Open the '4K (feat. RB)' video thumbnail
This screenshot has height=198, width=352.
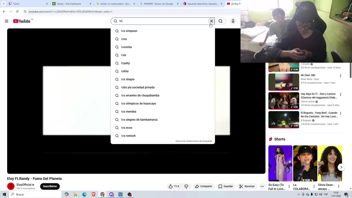pyautogui.click(x=284, y=82)
